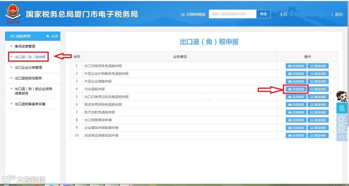The height and width of the screenshot is (186, 349).
Task: Click 离线申报 for 出口已使用过的设备退税申报
Action: point(318,97)
